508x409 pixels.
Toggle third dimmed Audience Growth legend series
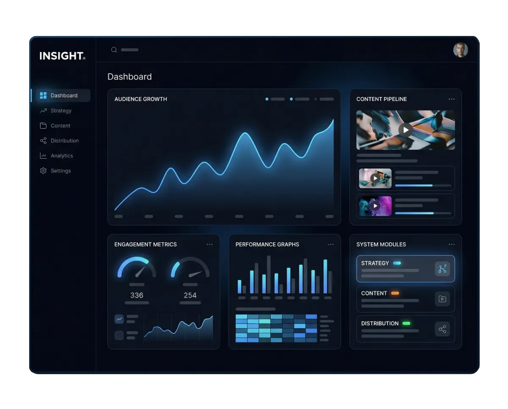coord(324,99)
